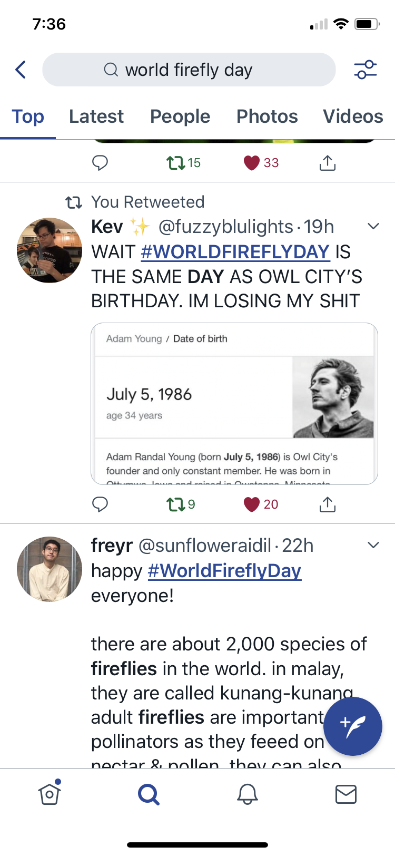Viewport: 395px width, 856px height.
Task: Open the search filter settings icon
Action: coord(365,70)
